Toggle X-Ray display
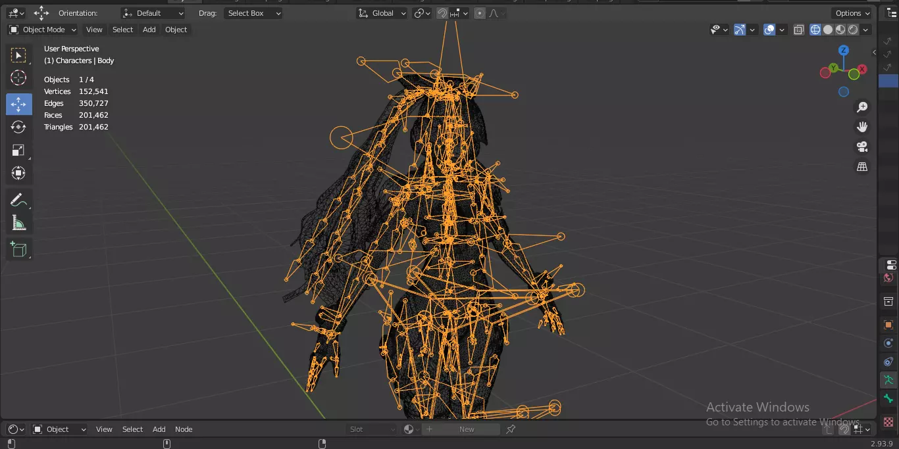The width and height of the screenshot is (899, 449). [799, 30]
